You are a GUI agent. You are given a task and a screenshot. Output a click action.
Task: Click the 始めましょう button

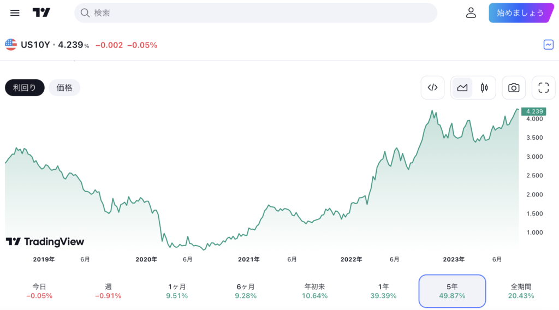[521, 13]
